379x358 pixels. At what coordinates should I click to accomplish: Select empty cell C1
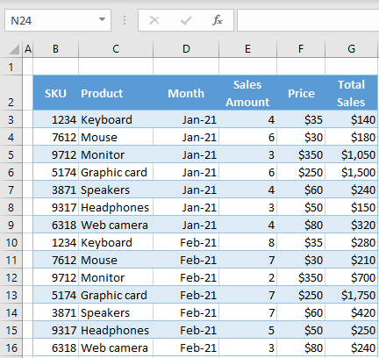click(x=116, y=67)
